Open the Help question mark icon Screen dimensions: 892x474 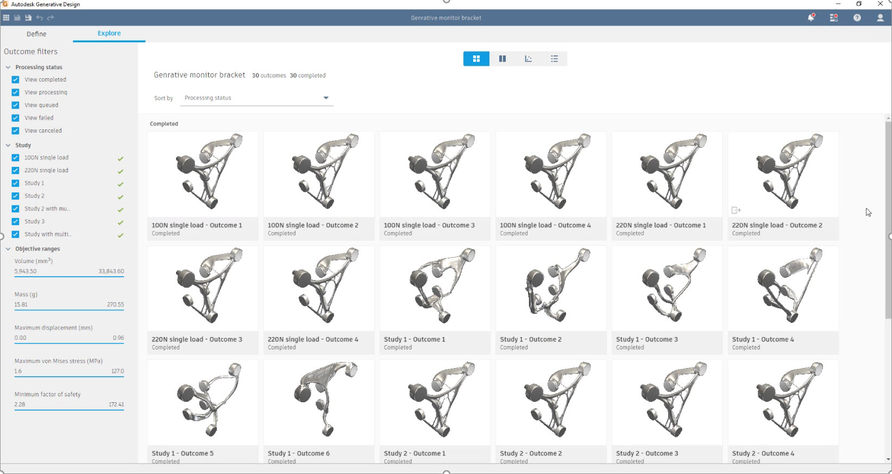tap(857, 17)
